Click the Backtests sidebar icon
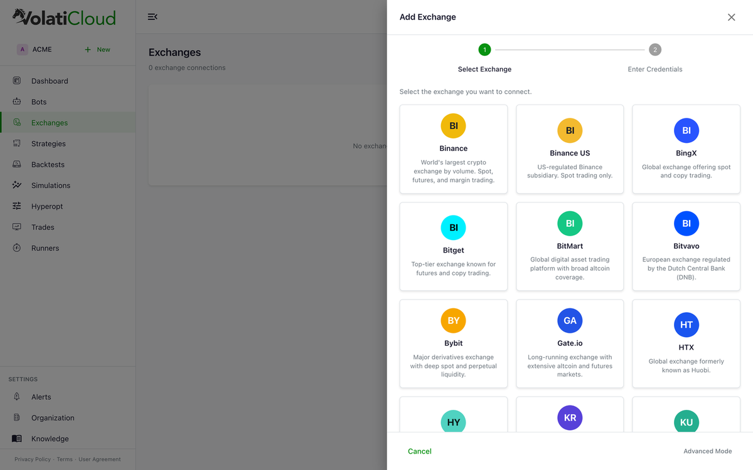 click(x=17, y=164)
